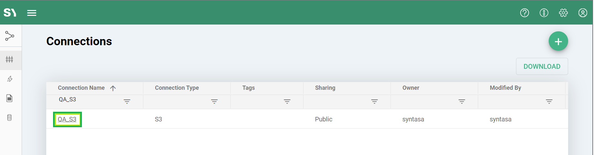Image resolution: width=594 pixels, height=155 pixels.
Task: Click the Syntasa logo
Action: tap(10, 13)
